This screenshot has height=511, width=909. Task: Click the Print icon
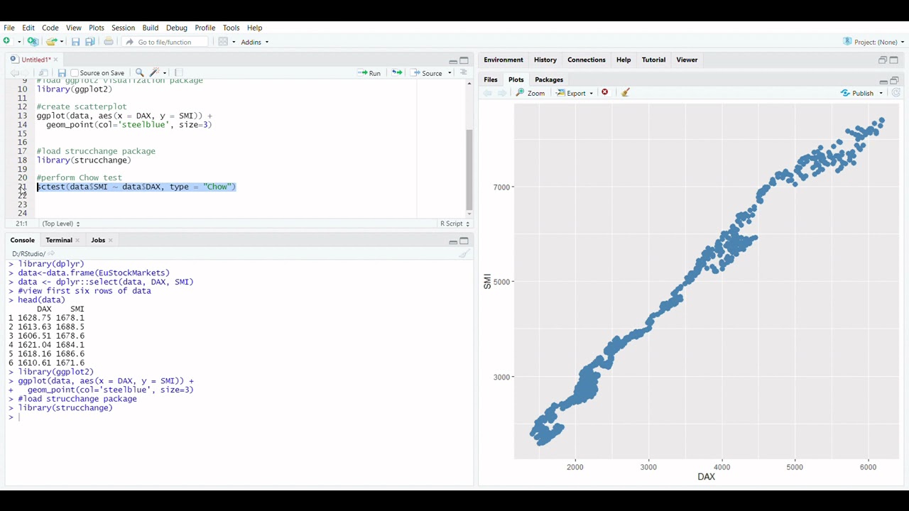tap(109, 42)
